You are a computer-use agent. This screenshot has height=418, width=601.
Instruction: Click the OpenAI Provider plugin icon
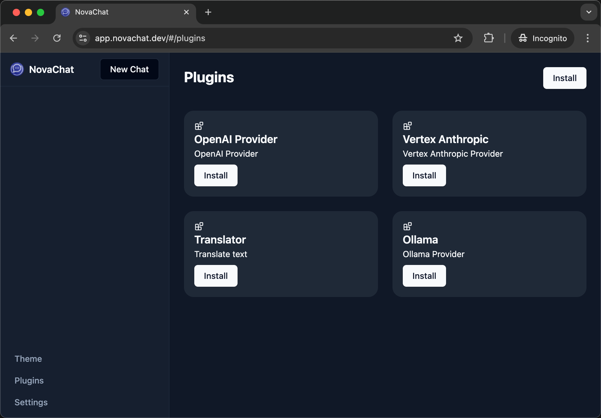[x=199, y=126]
